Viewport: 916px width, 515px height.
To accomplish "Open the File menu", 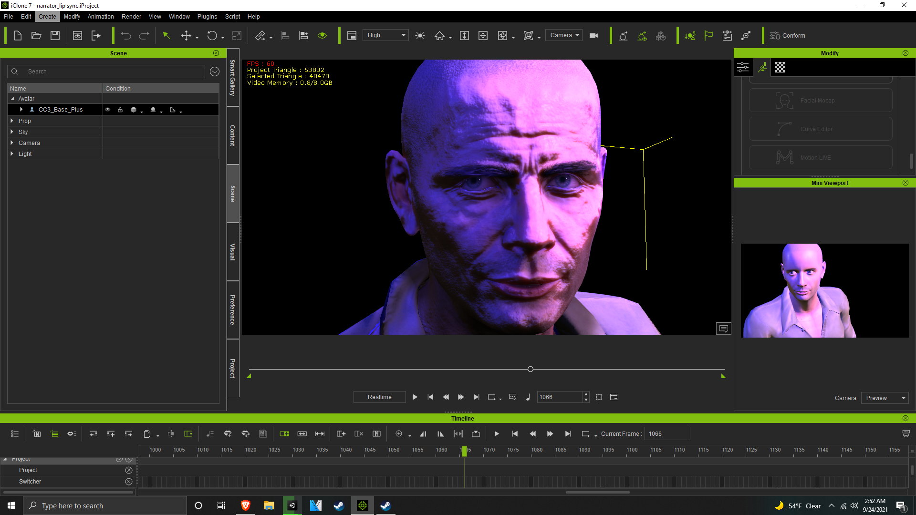I will pos(9,17).
